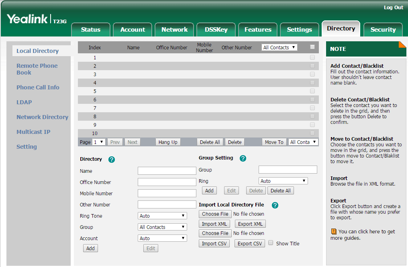Click the Import CSV button
The width and height of the screenshot is (408, 267).
pos(214,244)
